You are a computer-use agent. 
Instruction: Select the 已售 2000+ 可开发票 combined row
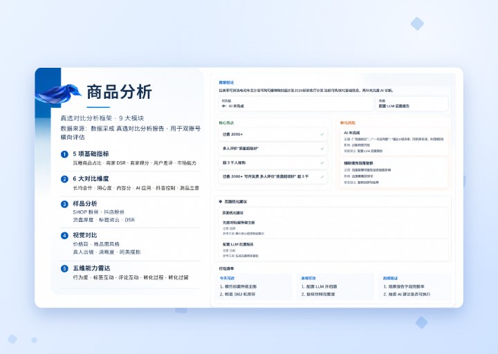273,176
